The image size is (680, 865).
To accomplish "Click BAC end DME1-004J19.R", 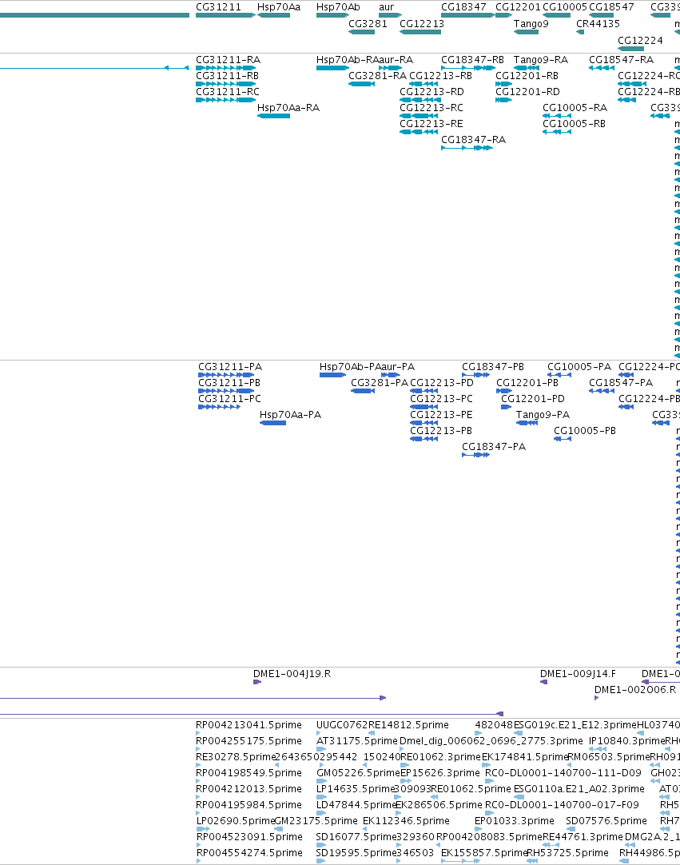I will [292, 674].
